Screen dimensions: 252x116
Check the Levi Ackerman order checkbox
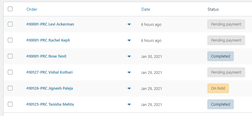click(10, 24)
